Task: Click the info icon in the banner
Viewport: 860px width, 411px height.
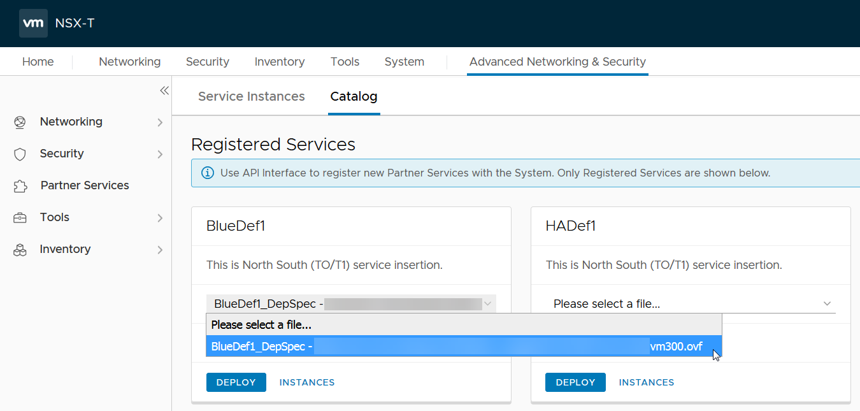Action: (x=208, y=173)
